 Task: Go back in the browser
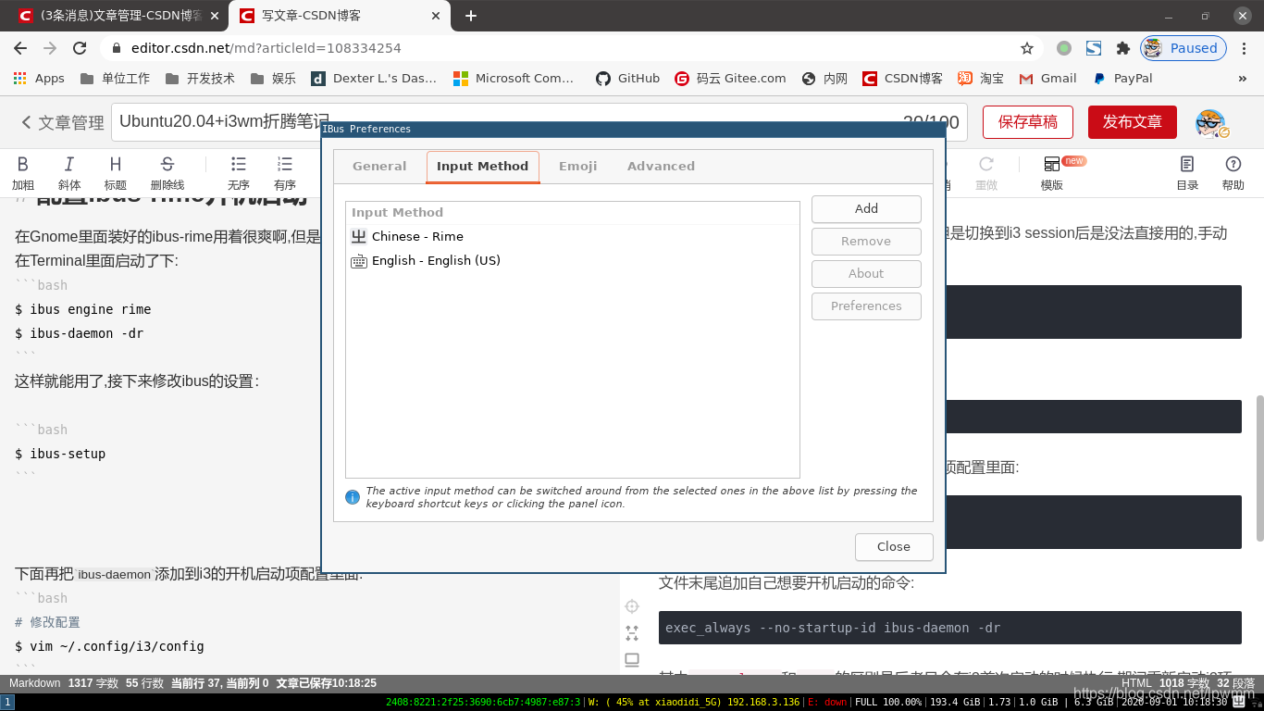(20, 48)
